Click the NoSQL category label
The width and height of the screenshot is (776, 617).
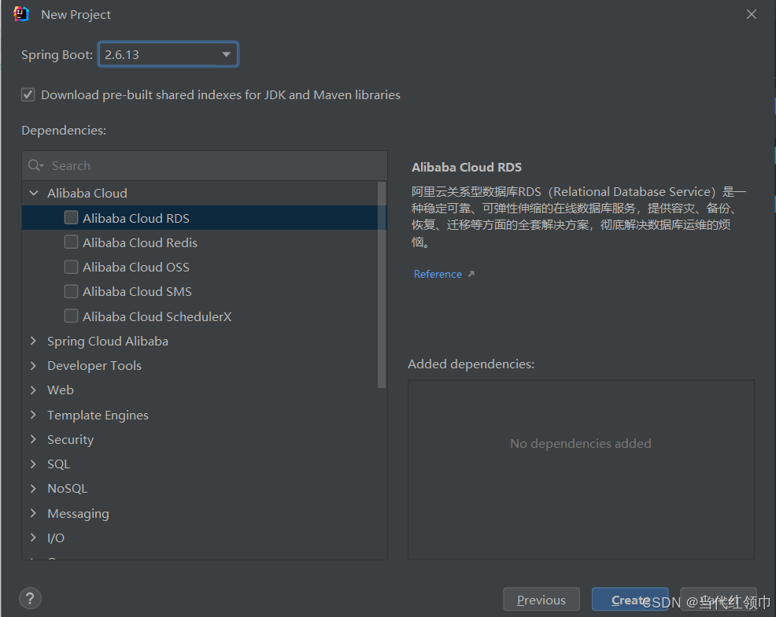click(68, 489)
